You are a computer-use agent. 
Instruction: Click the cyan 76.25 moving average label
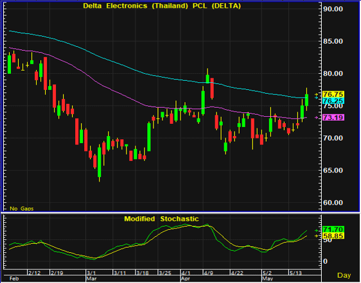coord(333,101)
